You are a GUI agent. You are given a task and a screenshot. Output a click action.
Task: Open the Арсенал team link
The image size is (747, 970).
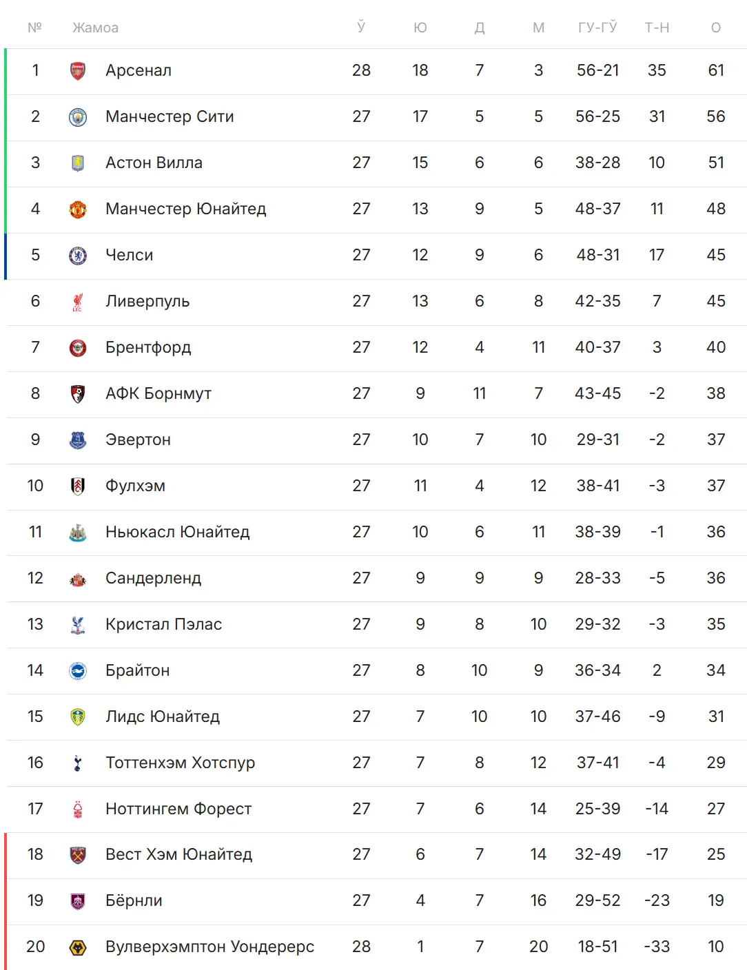139,70
